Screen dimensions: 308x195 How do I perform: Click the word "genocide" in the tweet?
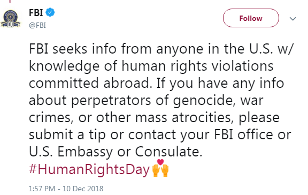pos(204,101)
